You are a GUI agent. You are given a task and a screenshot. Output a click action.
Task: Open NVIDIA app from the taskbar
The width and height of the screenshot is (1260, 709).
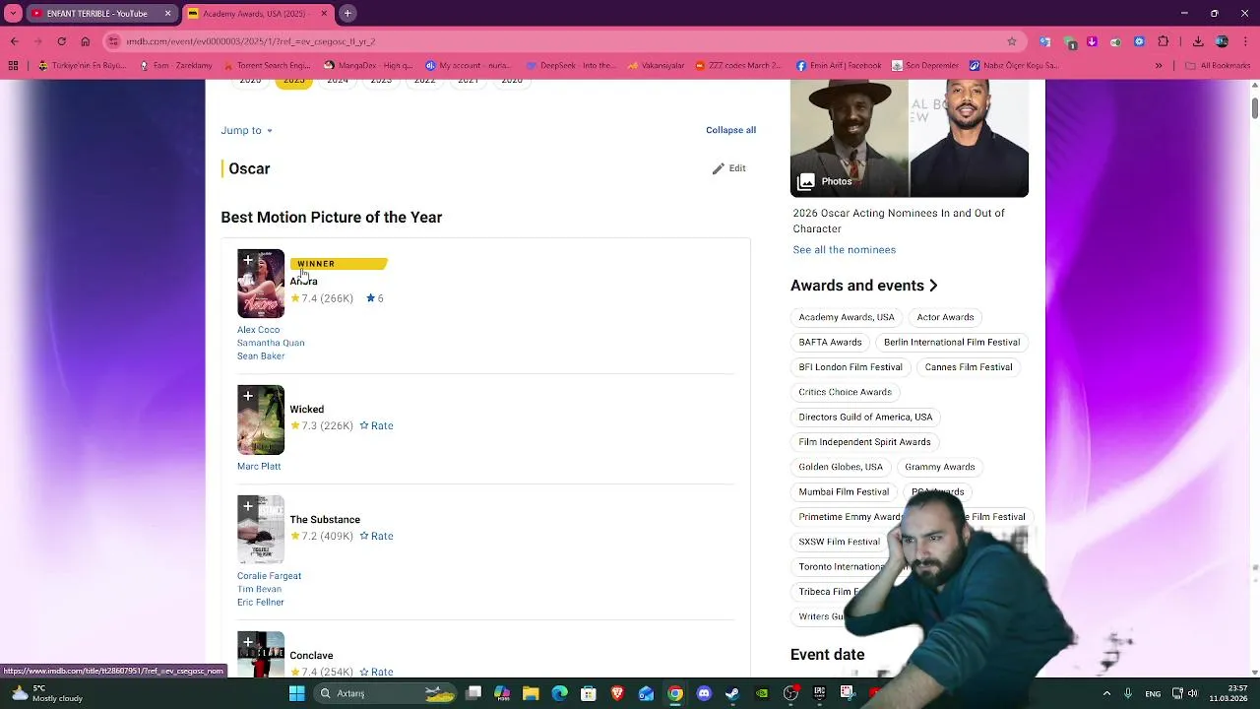pos(762,693)
